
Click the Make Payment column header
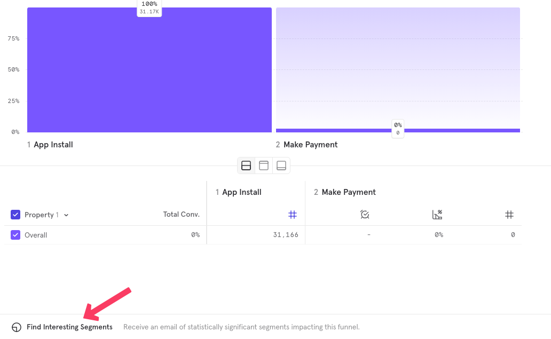[345, 192]
